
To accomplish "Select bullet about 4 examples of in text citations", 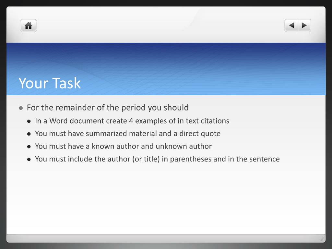I will tap(132, 121).
